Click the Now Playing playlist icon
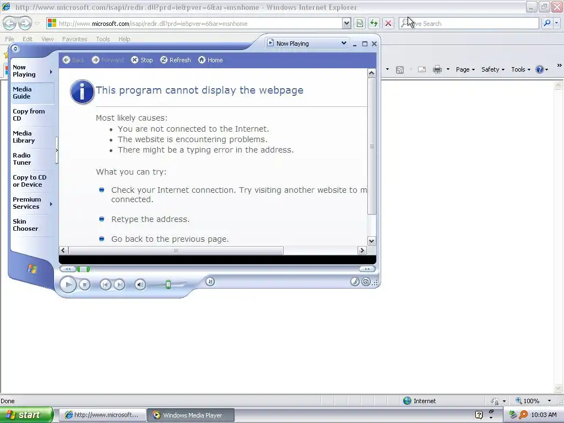Viewport: 564px width, 423px height. click(x=270, y=43)
